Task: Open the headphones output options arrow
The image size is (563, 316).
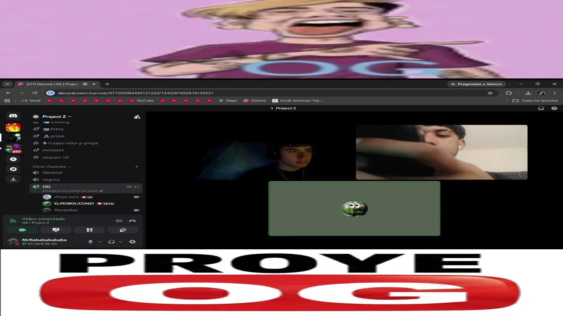Action: [x=120, y=241]
